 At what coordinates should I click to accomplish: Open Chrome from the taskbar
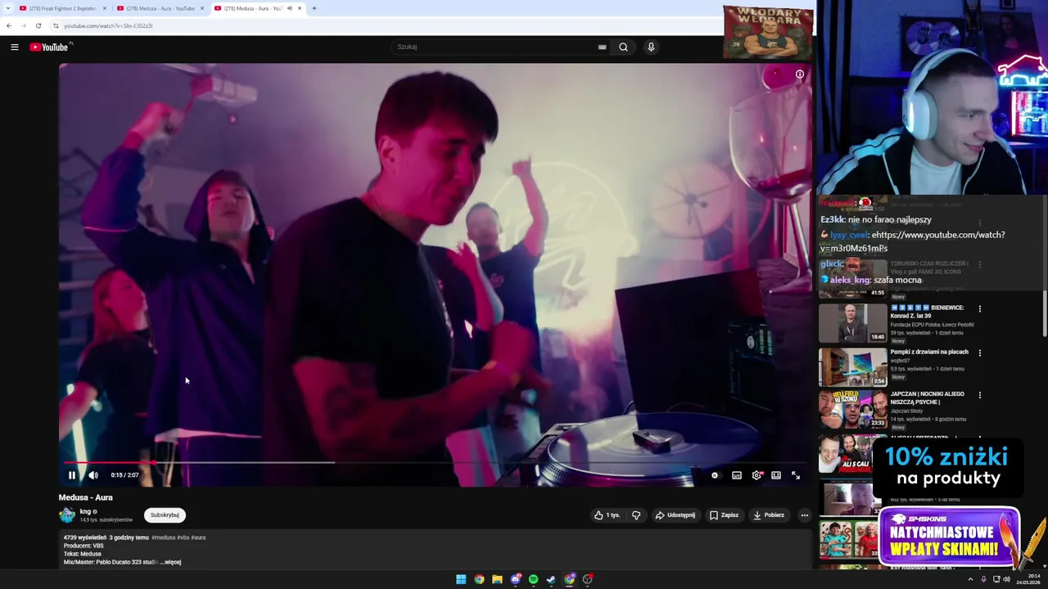point(479,579)
